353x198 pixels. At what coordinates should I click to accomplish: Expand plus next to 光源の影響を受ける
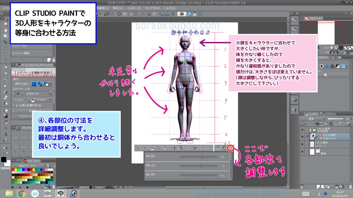pyautogui.click(x=13, y=106)
